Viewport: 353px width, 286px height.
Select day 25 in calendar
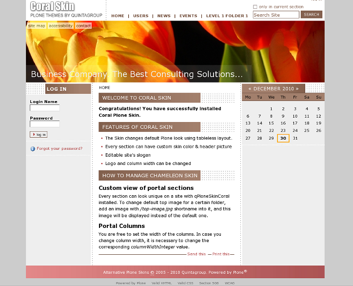coord(307,130)
